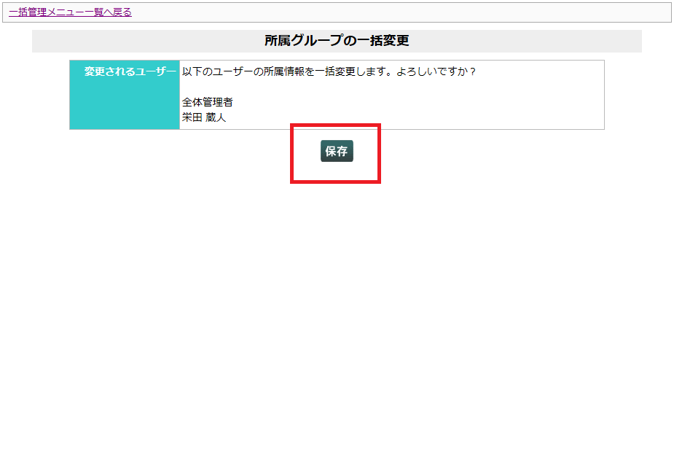Image resolution: width=674 pixels, height=450 pixels.
Task: Open the 一括管理メニュー一覧へ戻る link
Action: point(70,12)
